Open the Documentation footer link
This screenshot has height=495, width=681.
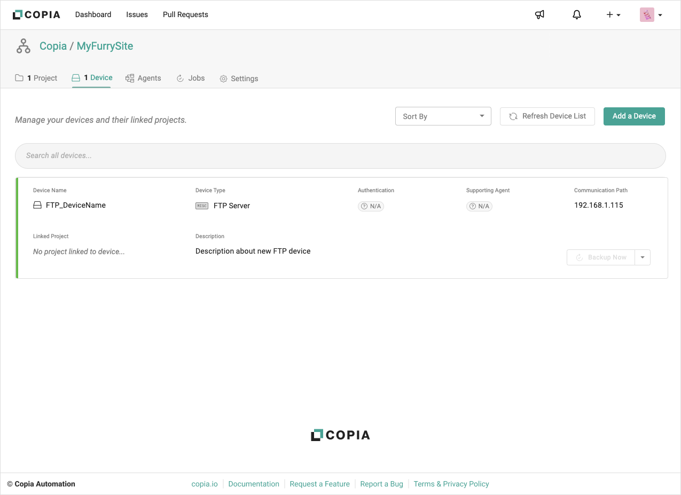(254, 484)
